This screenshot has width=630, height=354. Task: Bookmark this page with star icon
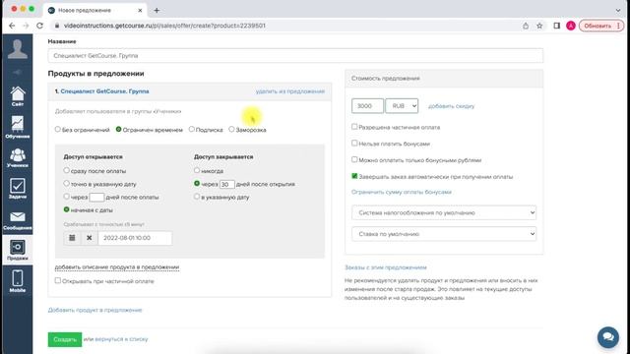539,26
